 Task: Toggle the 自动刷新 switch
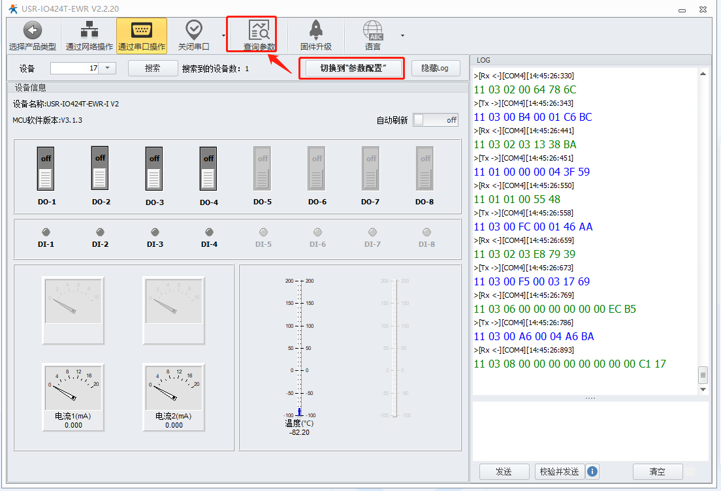tap(436, 120)
